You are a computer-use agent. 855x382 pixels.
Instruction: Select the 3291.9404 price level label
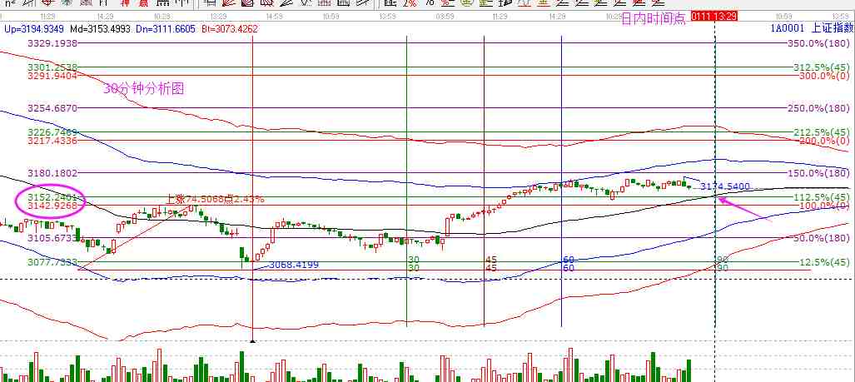coord(53,77)
